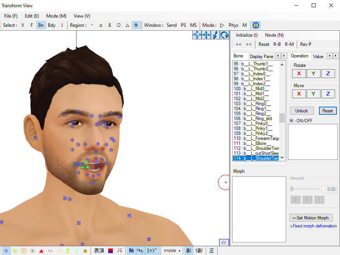Click the Amount value field 0.00
The image size is (340, 255).
click(329, 189)
